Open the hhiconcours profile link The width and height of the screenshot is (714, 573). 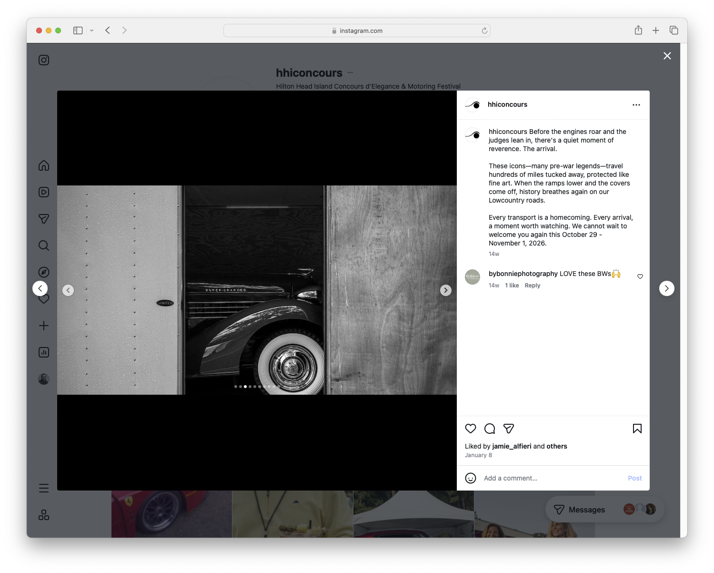click(x=508, y=104)
